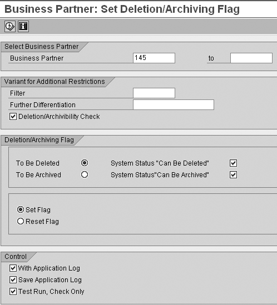
Task: Click the Control group header
Action: click(x=16, y=257)
